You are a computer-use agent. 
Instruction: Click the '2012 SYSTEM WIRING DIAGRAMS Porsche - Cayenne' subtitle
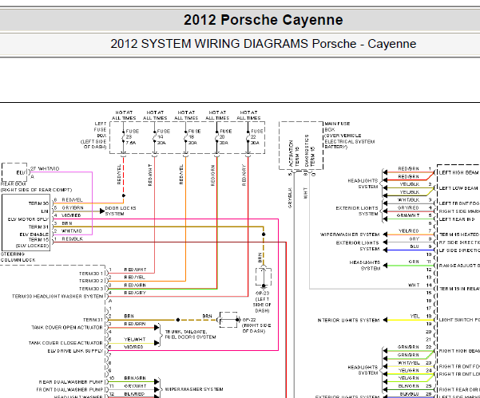pos(264,44)
